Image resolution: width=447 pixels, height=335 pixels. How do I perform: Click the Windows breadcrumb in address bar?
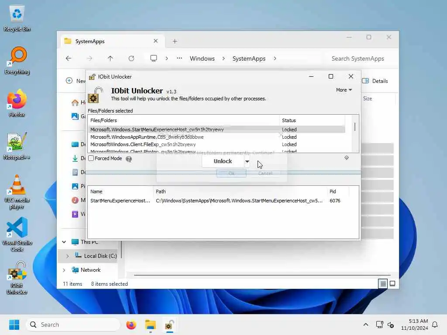click(202, 58)
